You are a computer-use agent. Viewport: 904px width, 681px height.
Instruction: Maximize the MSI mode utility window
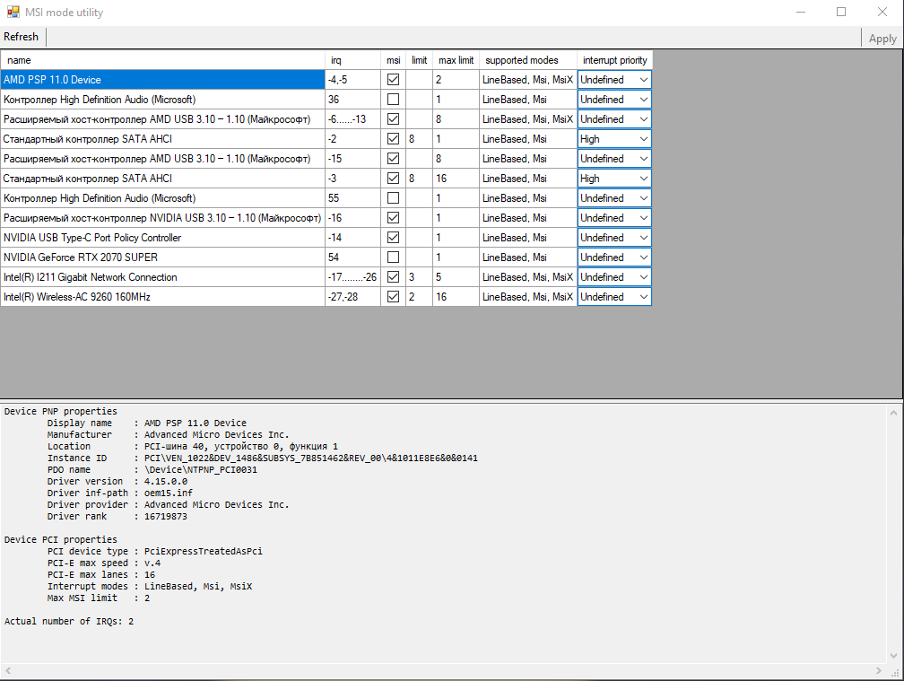click(841, 12)
